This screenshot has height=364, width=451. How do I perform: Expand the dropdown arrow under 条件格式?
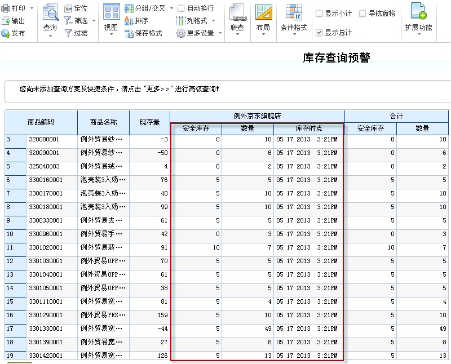294,34
